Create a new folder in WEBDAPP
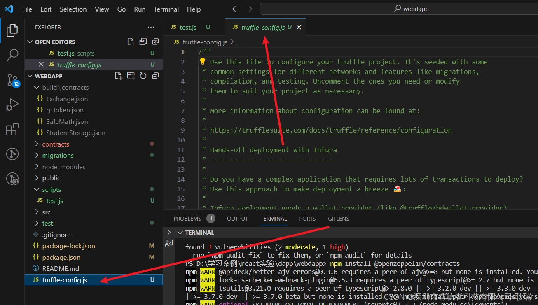This screenshot has height=305, width=538. pyautogui.click(x=131, y=76)
